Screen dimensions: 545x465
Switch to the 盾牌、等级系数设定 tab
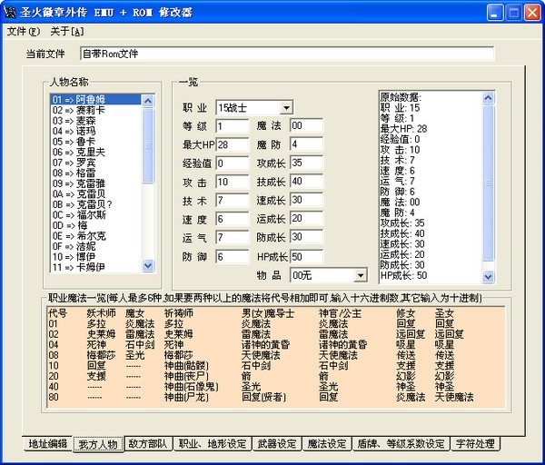click(401, 443)
